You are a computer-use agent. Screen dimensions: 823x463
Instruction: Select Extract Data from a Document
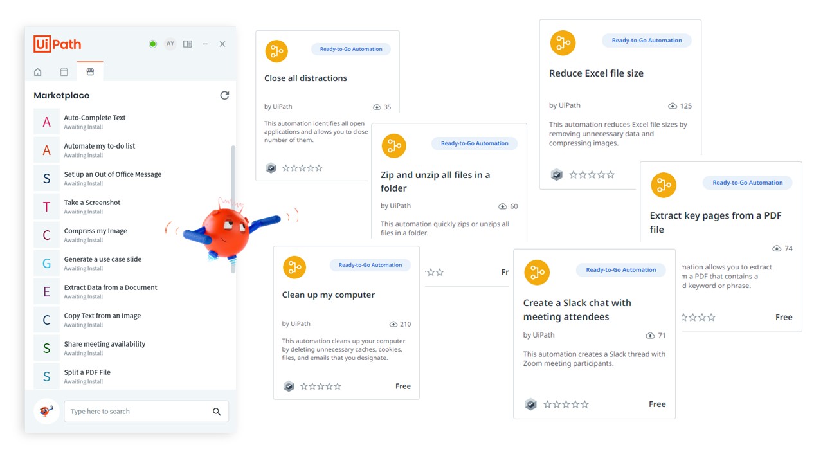click(x=132, y=292)
